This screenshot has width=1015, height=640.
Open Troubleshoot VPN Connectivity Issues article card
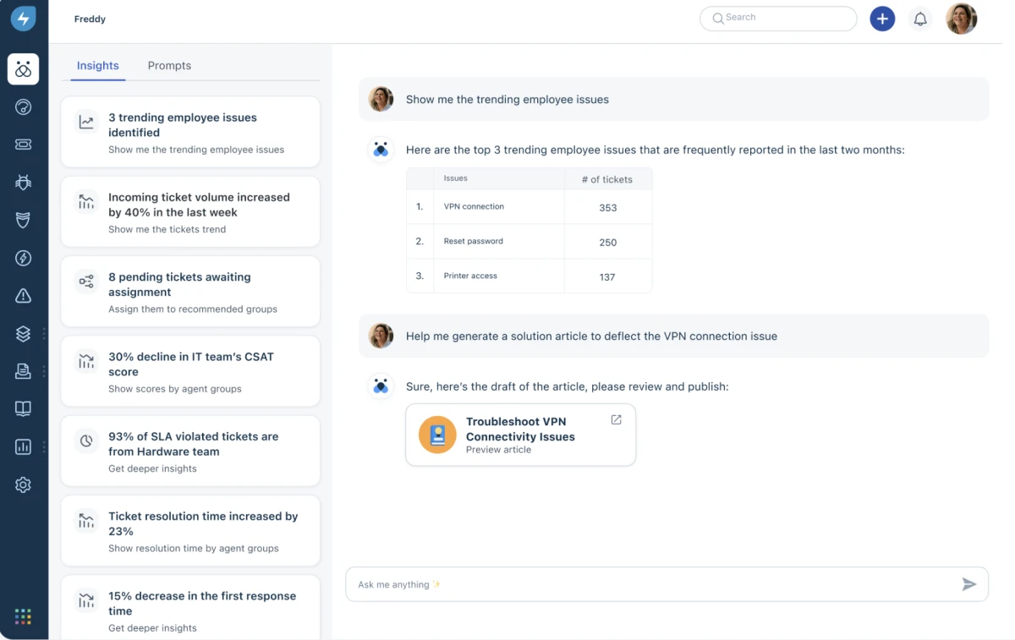click(520, 435)
